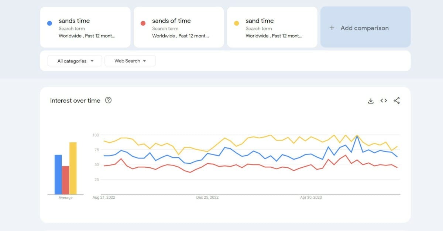Click red dot of sands of time term
This screenshot has width=443, height=231.
tap(143, 24)
